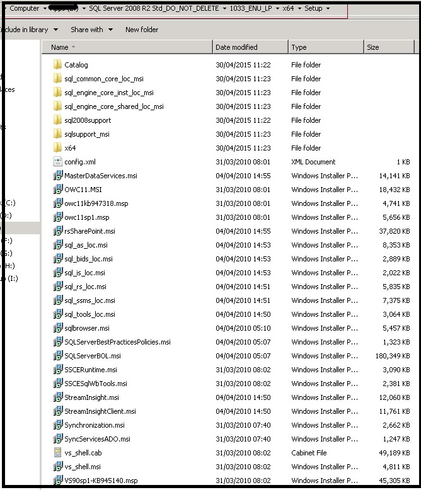Screen dimensions: 421x490
Task: Click the New folder button
Action: coord(142,30)
